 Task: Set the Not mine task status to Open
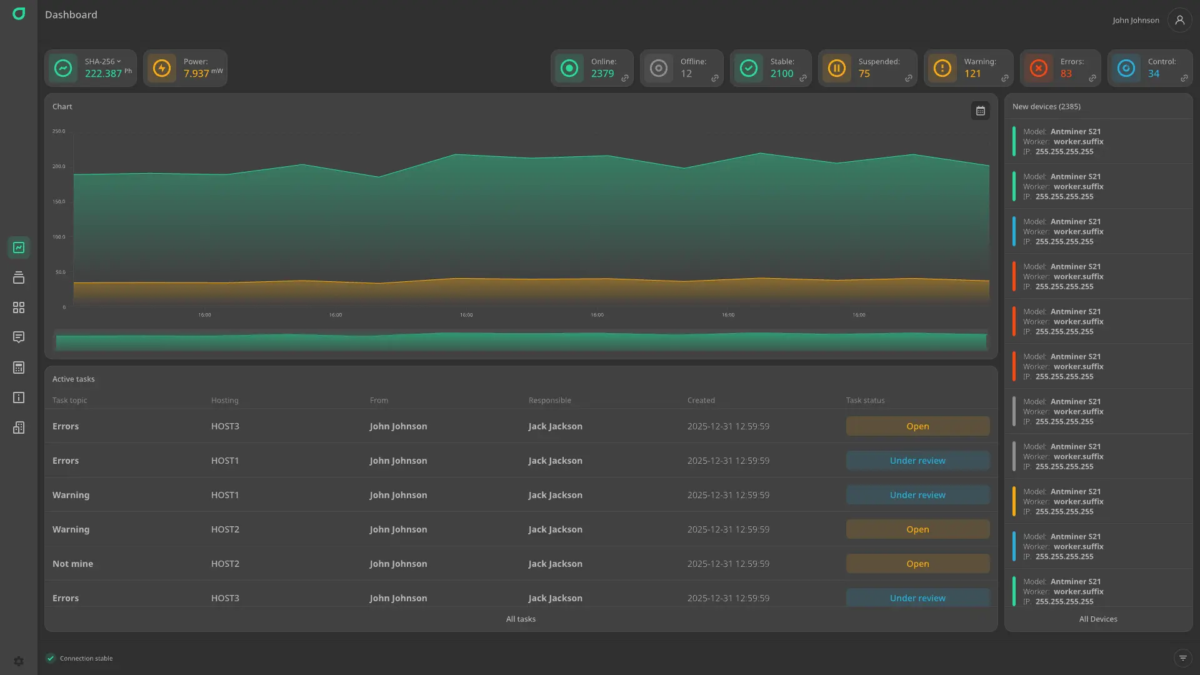point(917,563)
